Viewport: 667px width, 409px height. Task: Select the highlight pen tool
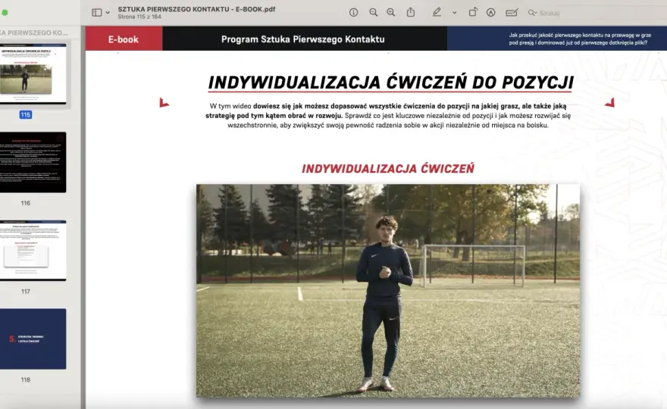tap(437, 12)
